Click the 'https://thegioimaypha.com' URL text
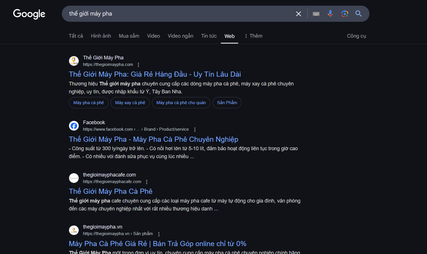 [x=108, y=64]
